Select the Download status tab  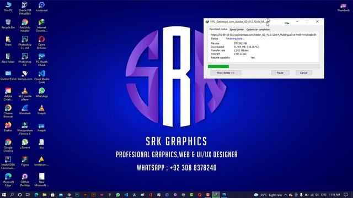(x=218, y=29)
